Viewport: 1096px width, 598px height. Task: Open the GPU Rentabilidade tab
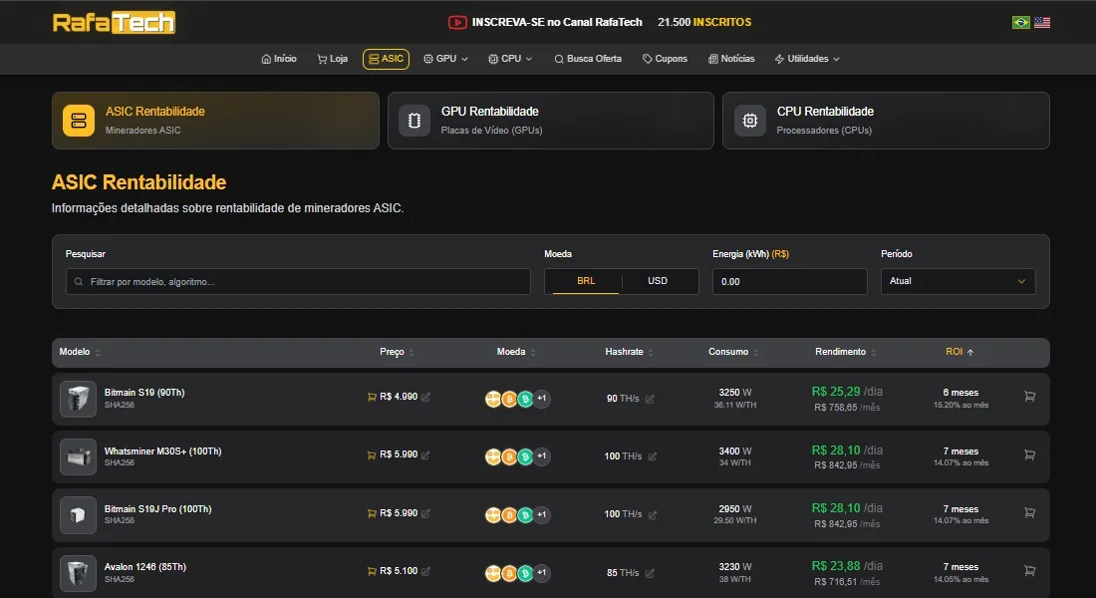[x=550, y=121]
